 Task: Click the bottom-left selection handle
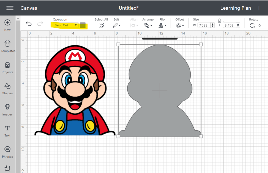pos(118,136)
